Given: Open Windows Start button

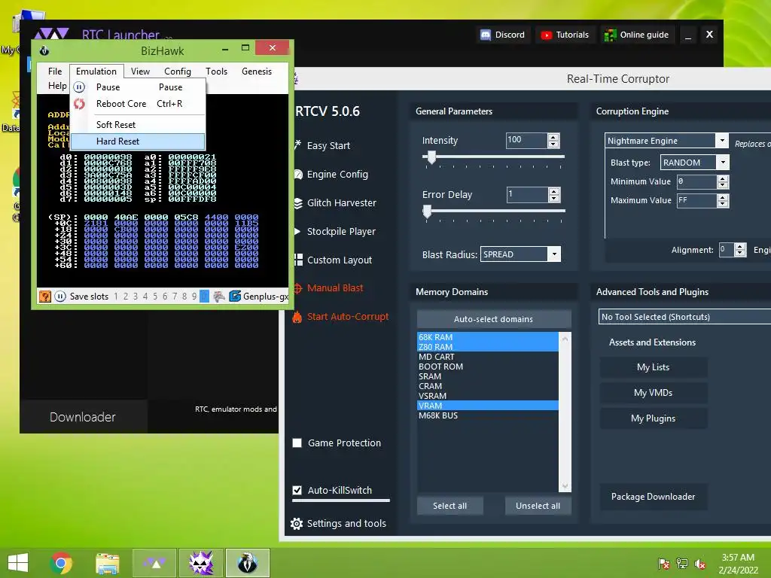Looking at the screenshot, I should click(x=18, y=563).
